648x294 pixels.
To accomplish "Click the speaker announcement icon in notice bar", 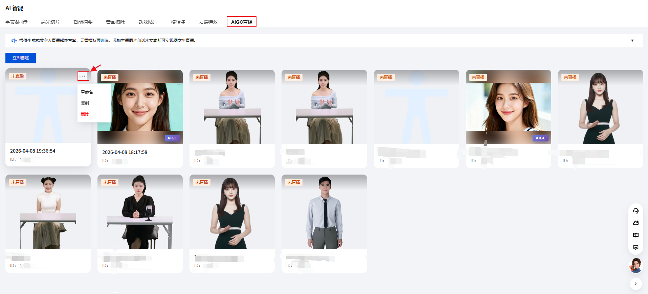I will coord(14,41).
